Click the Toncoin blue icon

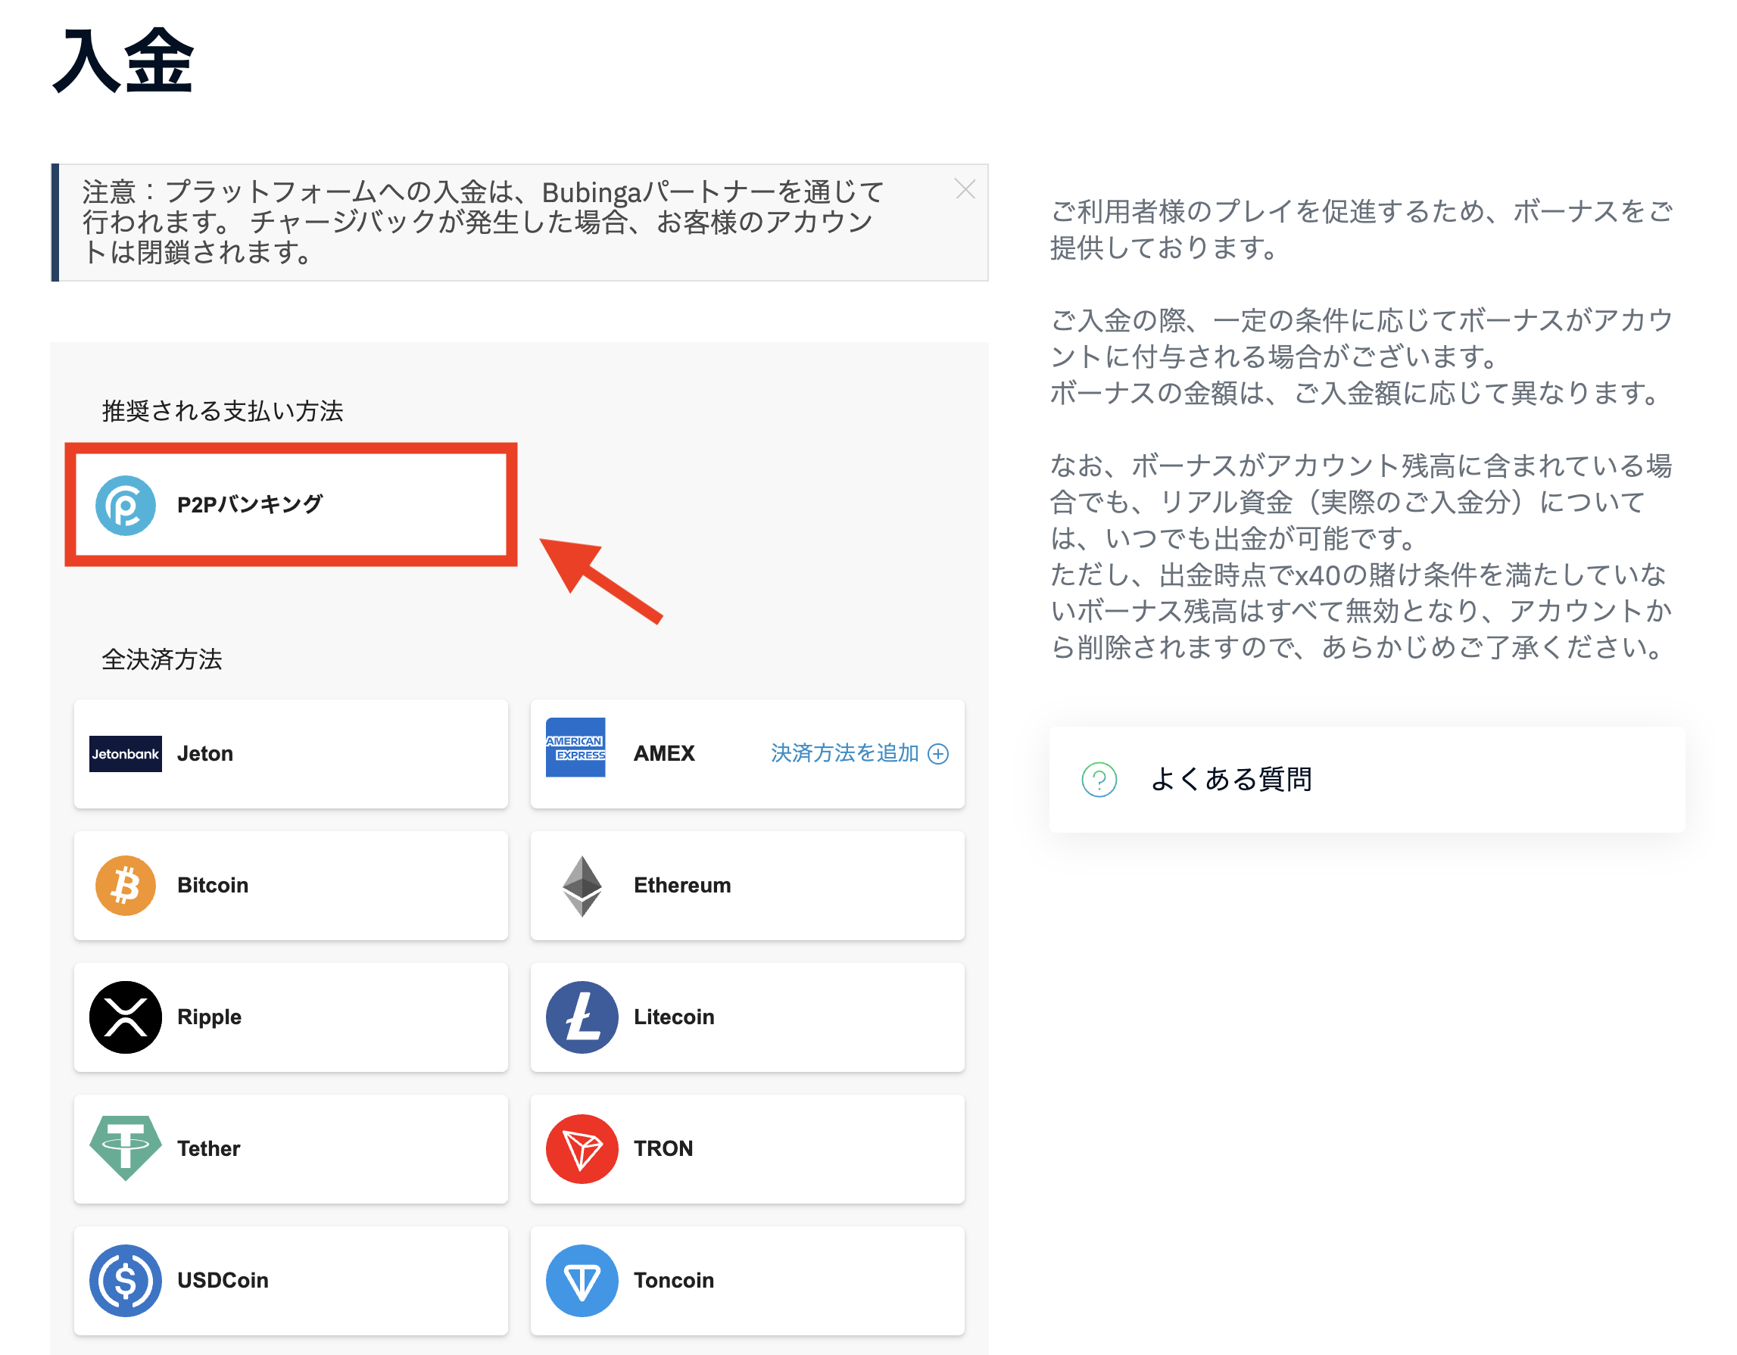point(582,1280)
